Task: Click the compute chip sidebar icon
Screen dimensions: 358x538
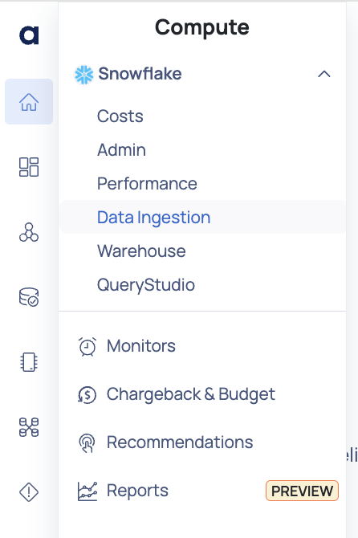Action: (29, 362)
